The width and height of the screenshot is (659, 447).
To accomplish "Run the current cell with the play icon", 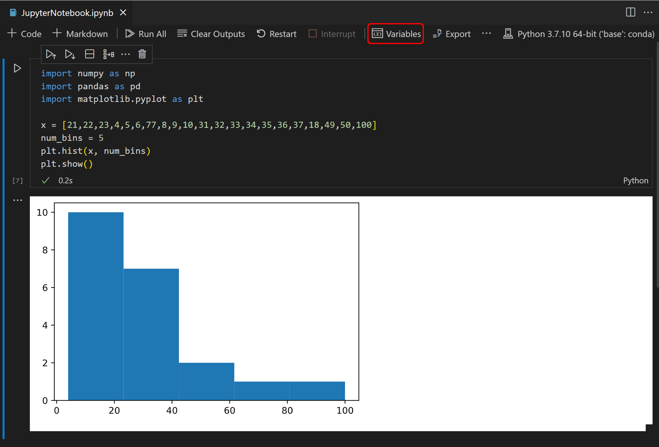I will [17, 68].
